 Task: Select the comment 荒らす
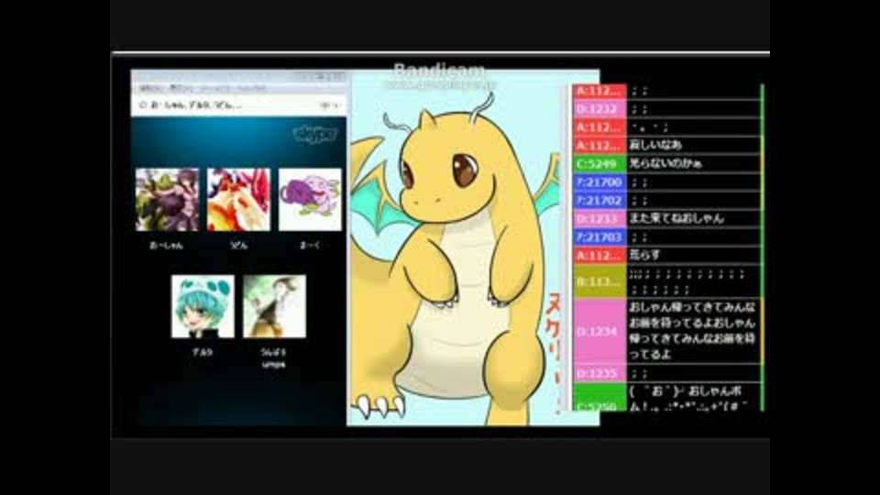tap(644, 255)
